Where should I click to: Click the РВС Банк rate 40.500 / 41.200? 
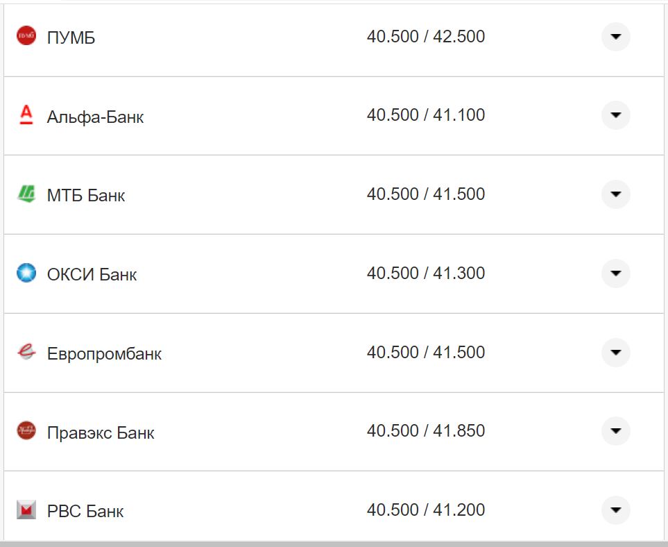[426, 510]
